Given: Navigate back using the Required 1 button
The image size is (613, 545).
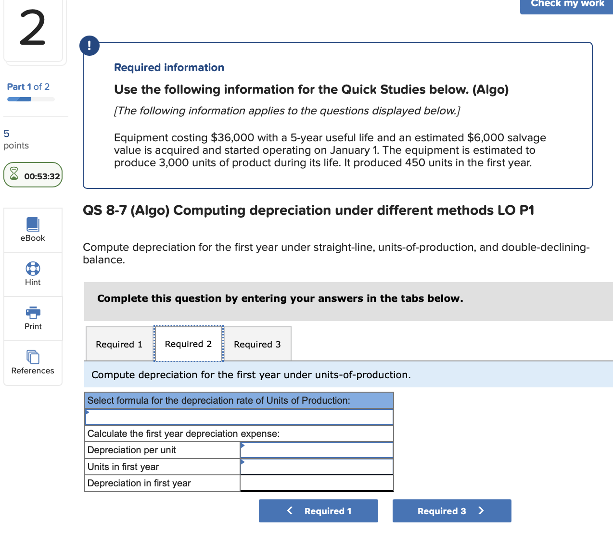Looking at the screenshot, I should (318, 511).
